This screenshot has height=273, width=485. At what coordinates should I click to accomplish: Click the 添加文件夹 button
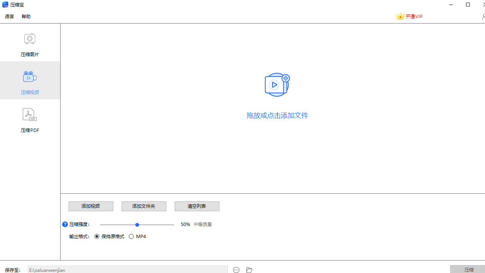pos(144,206)
